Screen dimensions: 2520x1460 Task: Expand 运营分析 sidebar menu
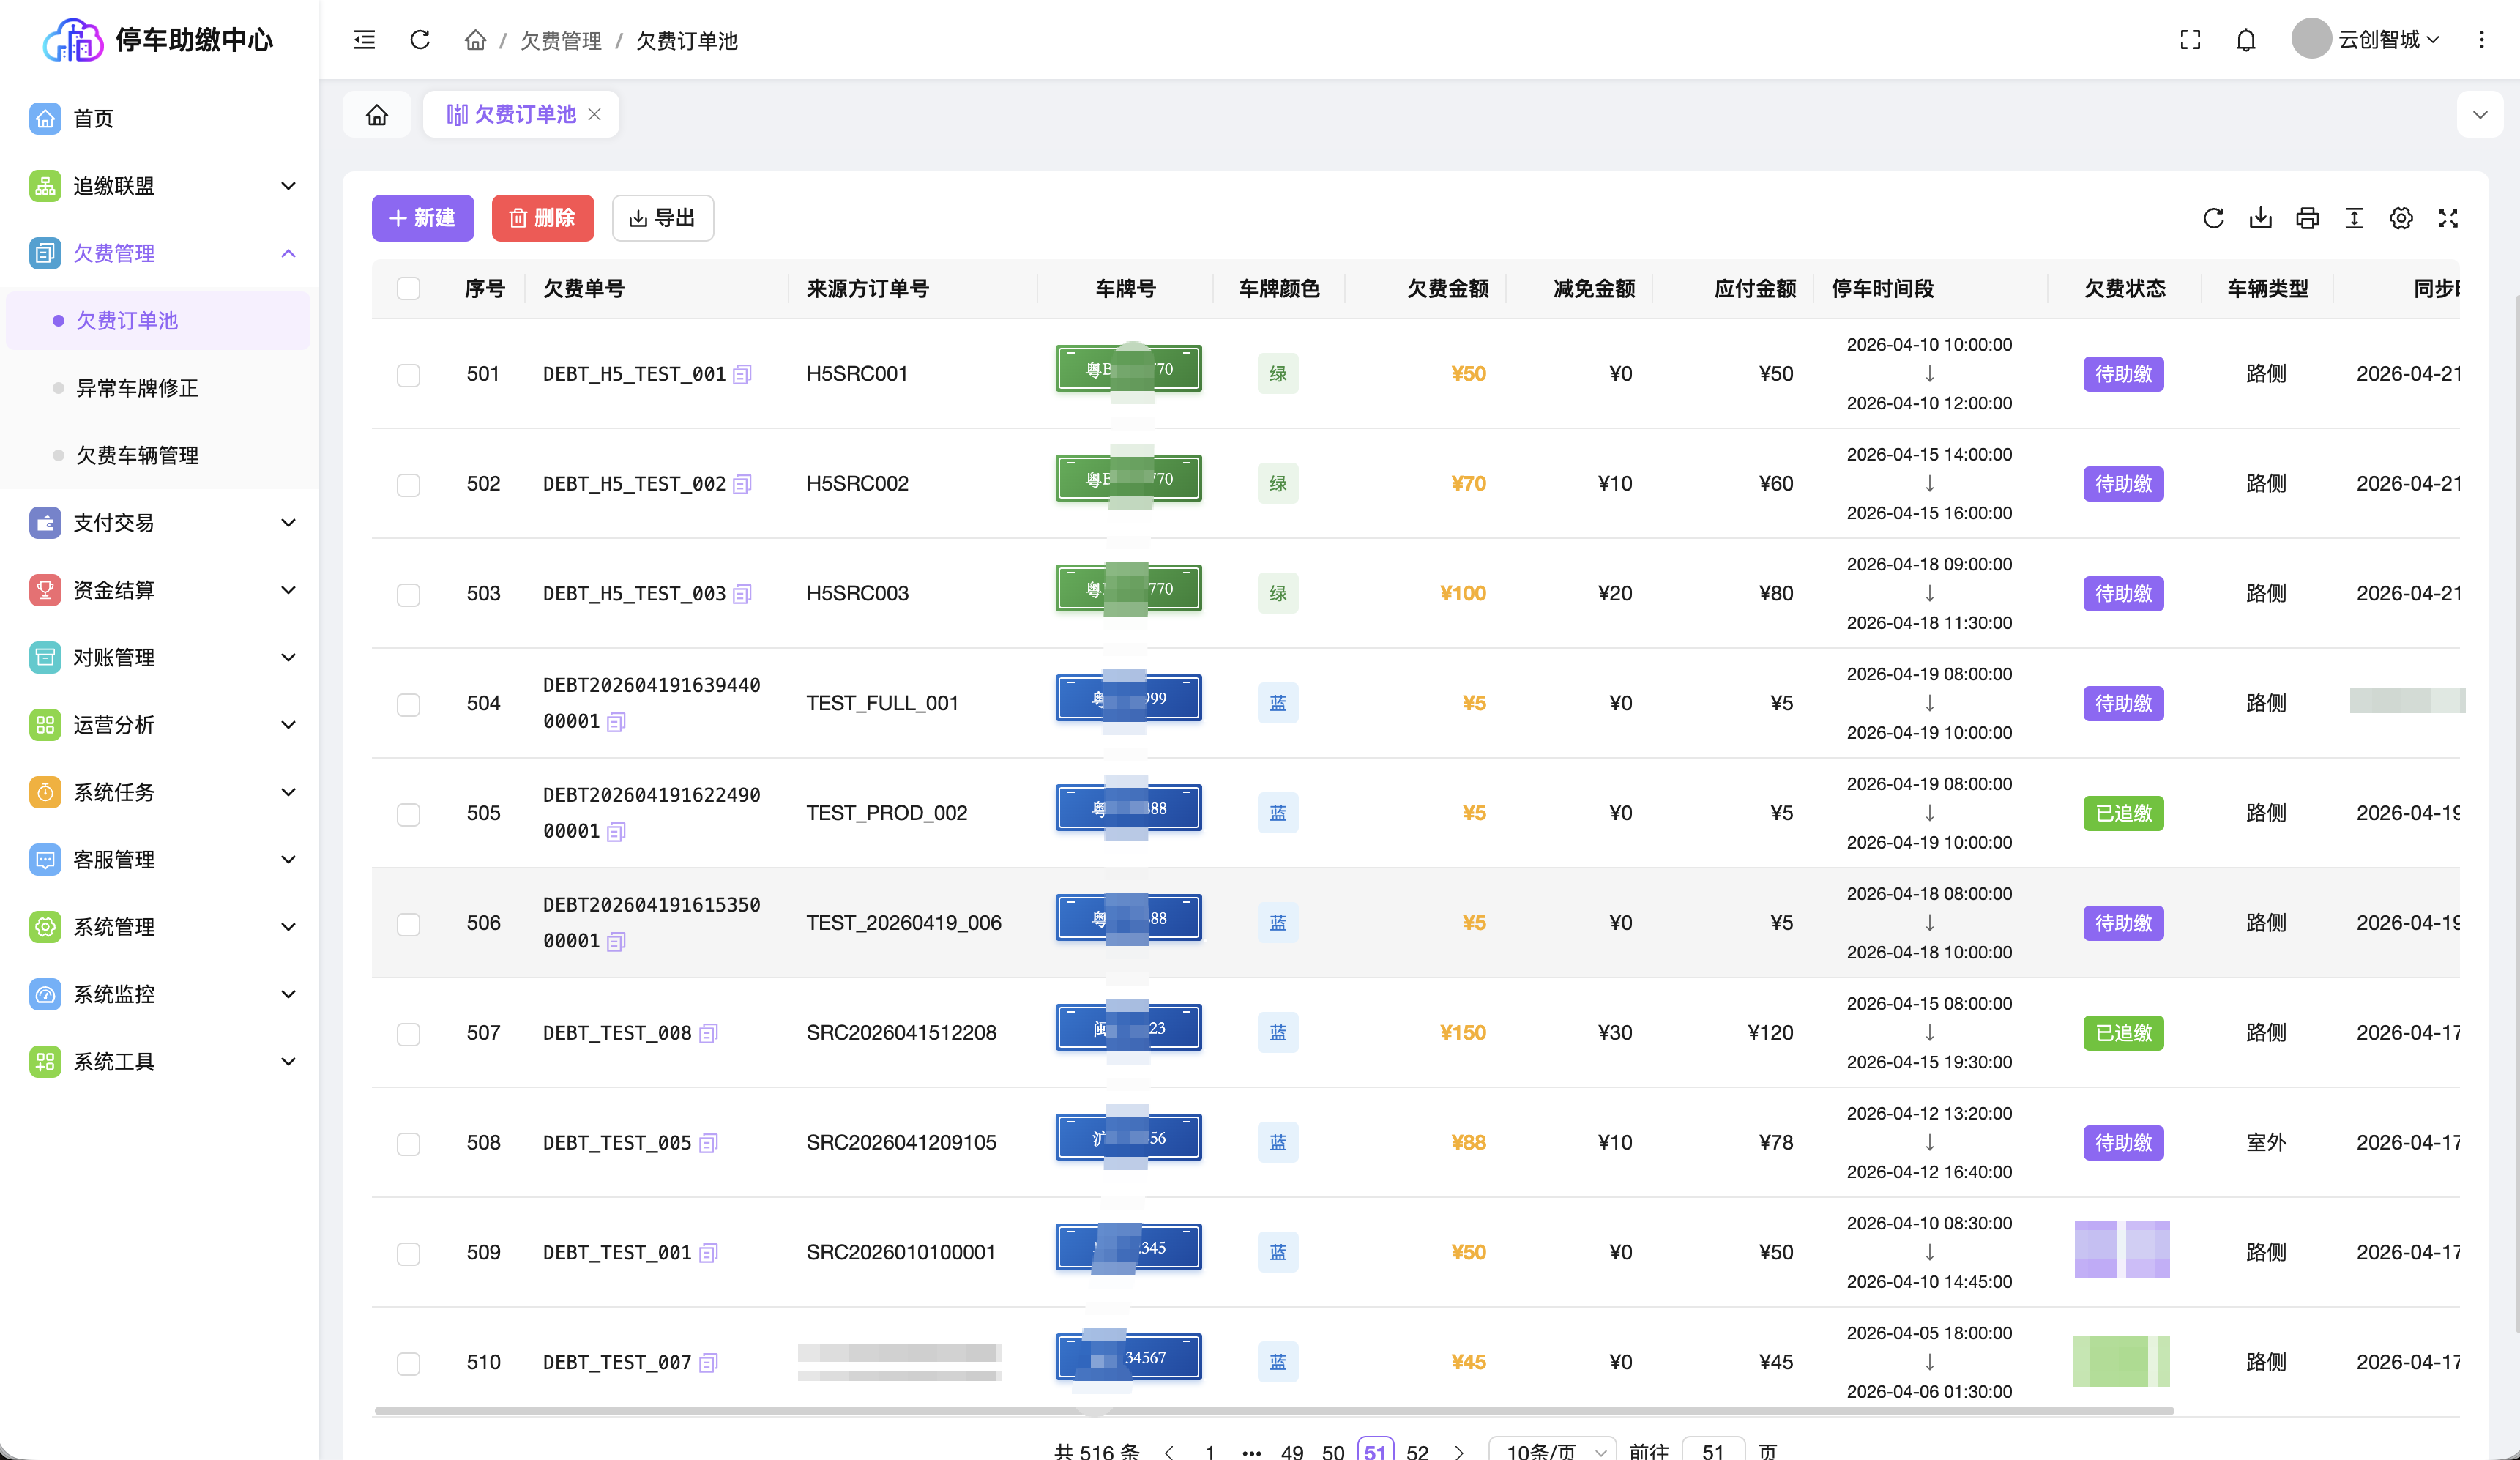160,725
